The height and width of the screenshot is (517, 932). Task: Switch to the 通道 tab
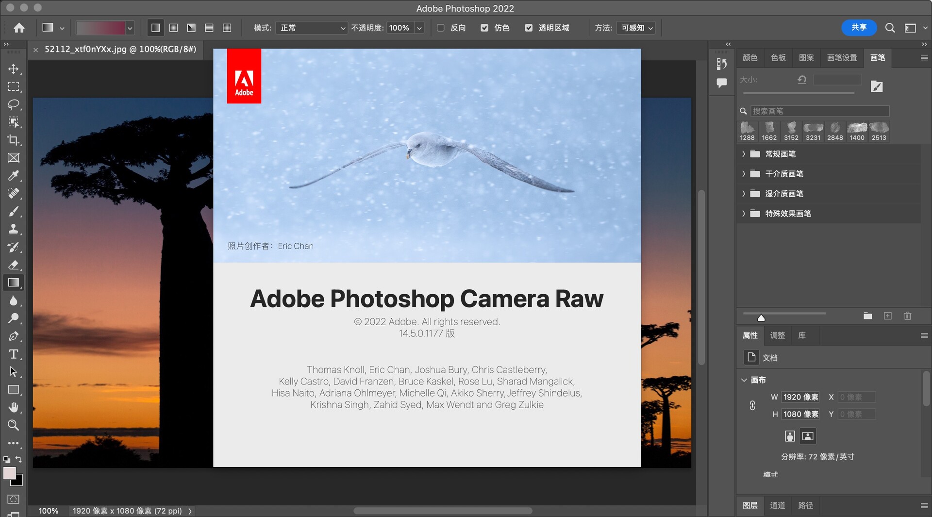click(x=777, y=505)
